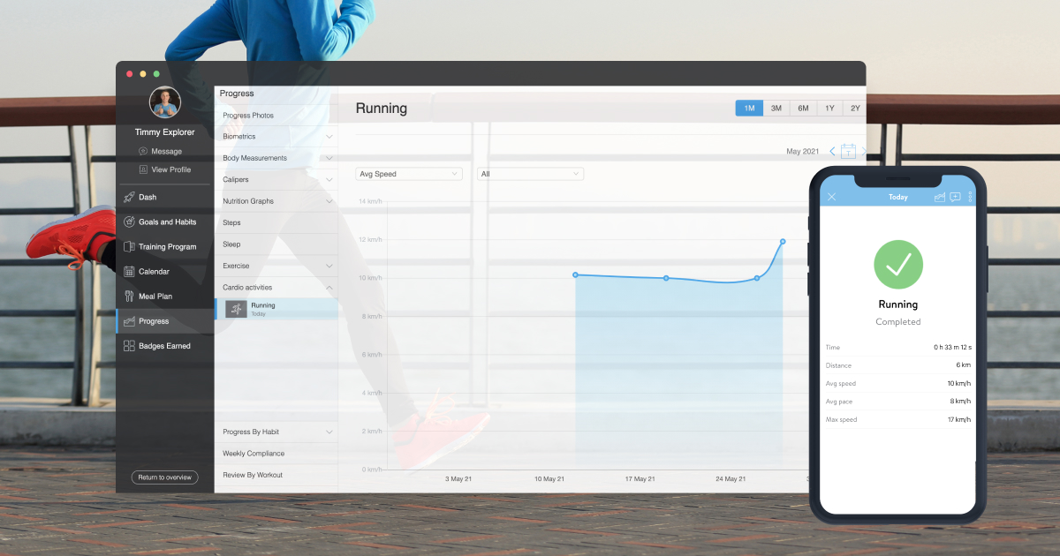Open Progress Photos in Progress menu
1060x556 pixels.
248,116
